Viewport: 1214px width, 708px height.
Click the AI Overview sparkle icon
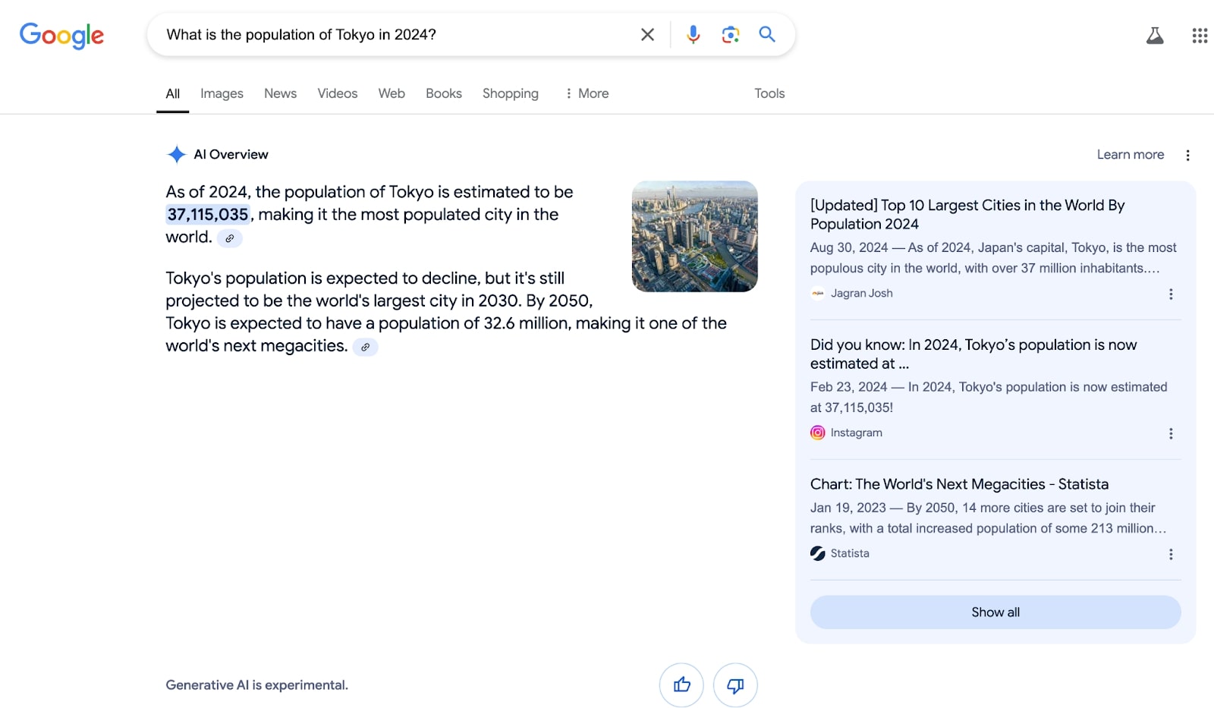[176, 155]
